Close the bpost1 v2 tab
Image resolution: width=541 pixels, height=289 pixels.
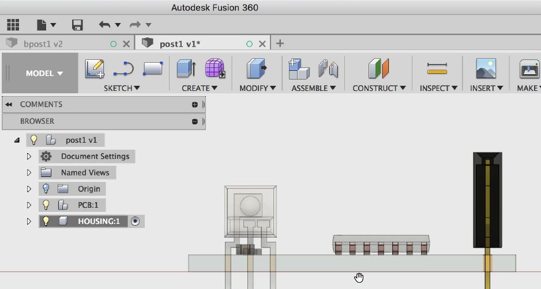(126, 44)
